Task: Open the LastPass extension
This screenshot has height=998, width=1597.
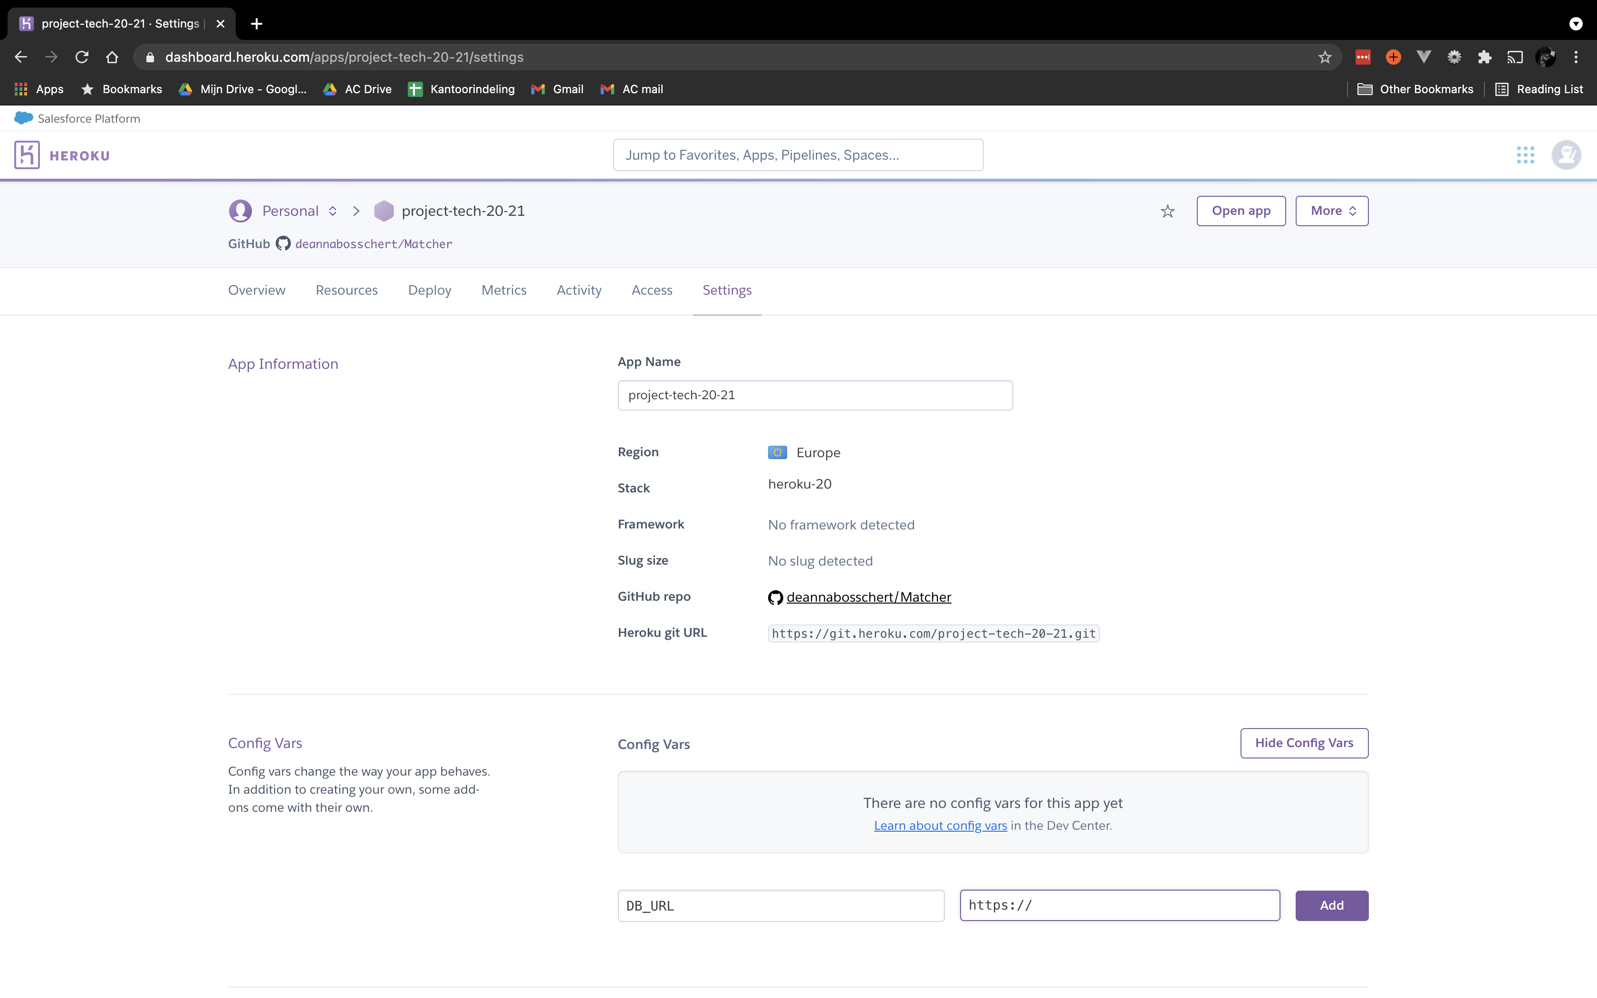Action: pos(1362,57)
